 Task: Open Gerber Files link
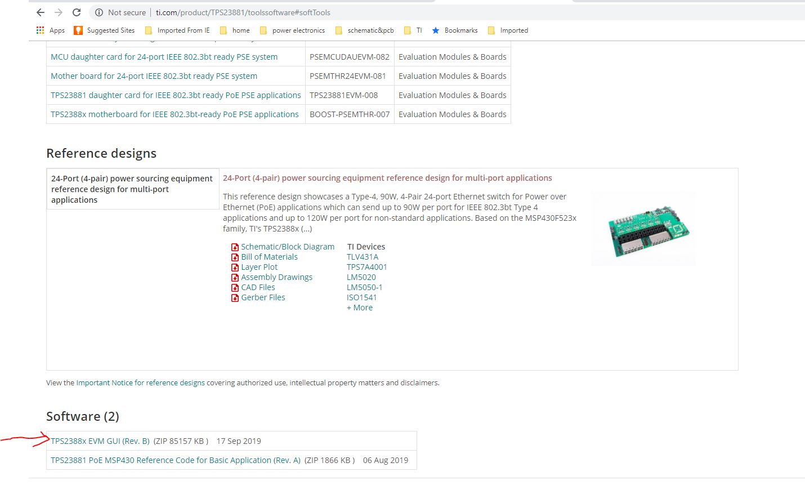[263, 297]
